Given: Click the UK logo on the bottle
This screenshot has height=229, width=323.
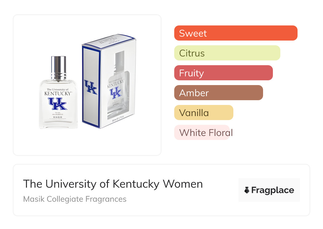Looking at the screenshot, I should pyautogui.click(x=58, y=104).
